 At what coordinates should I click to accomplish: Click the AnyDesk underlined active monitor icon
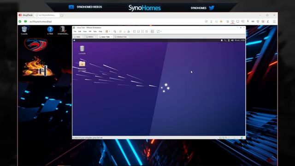(x=233, y=22)
